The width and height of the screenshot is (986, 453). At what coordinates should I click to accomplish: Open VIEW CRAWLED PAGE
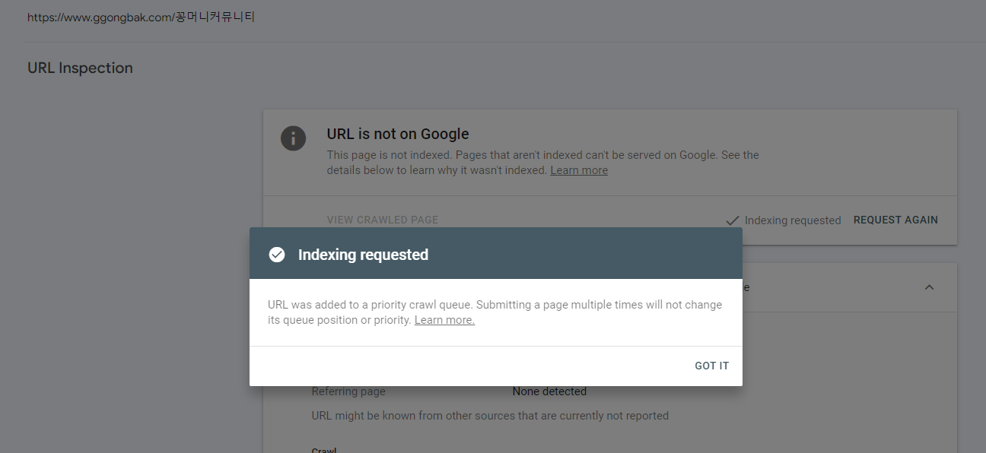[x=383, y=220]
